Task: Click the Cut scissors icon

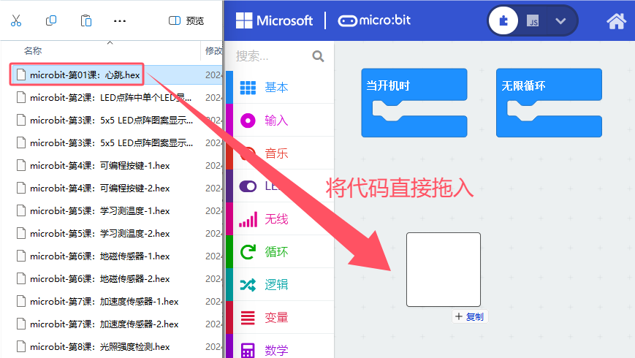Action: pos(16,20)
